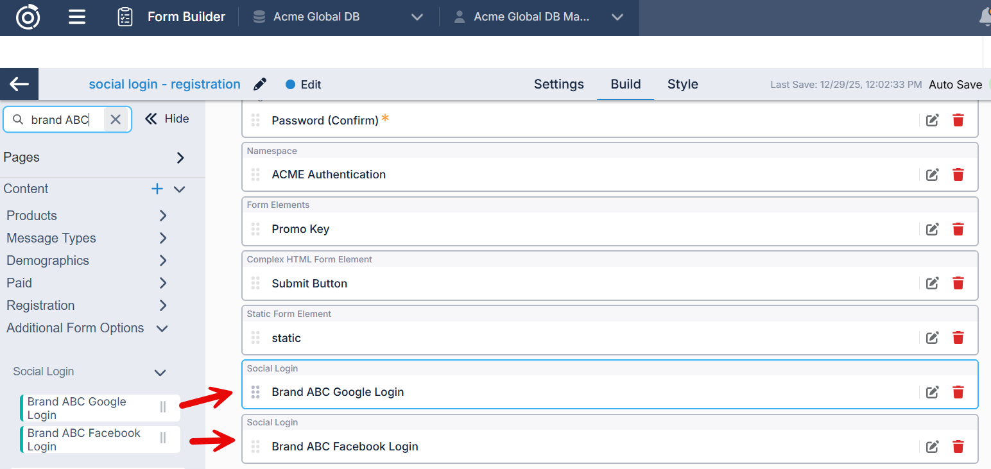Expand the Pages section
Screen dimensions: 991x469
(180, 158)
